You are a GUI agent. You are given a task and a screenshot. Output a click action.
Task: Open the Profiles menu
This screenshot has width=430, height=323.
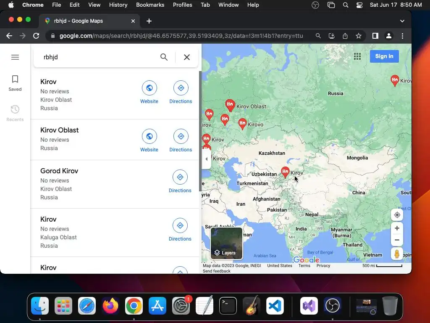[182, 5]
